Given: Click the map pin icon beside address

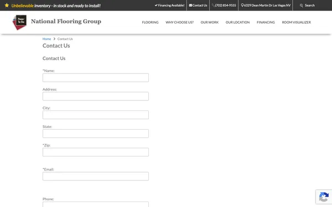Looking at the screenshot, I should [242, 6].
